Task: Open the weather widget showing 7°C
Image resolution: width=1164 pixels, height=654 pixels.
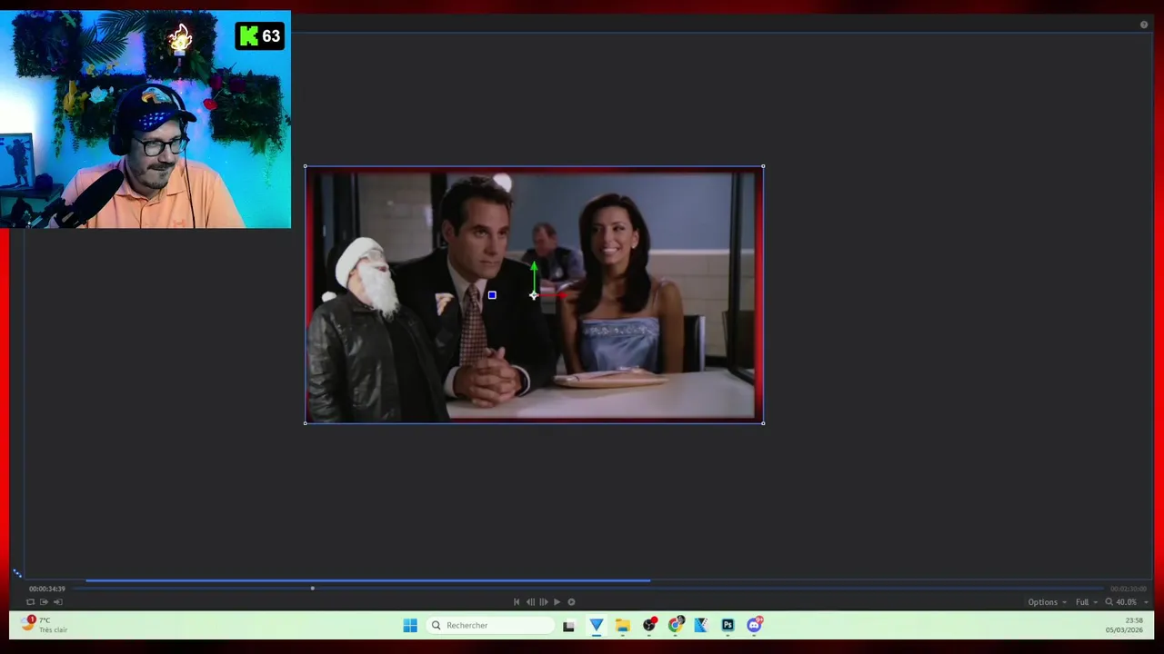Action: (x=45, y=625)
